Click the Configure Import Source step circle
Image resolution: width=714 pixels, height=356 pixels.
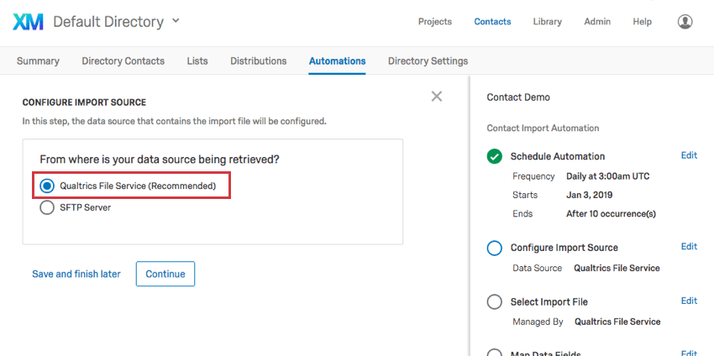point(495,248)
